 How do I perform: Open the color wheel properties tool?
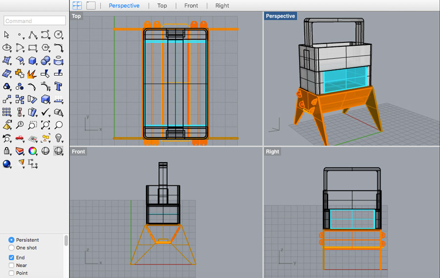point(33,151)
